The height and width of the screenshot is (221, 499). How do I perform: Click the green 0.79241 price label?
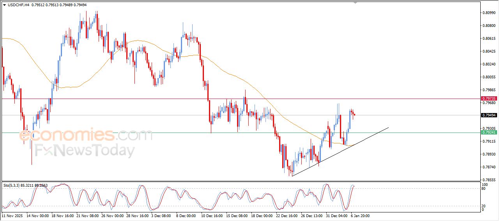pyautogui.click(x=489, y=133)
